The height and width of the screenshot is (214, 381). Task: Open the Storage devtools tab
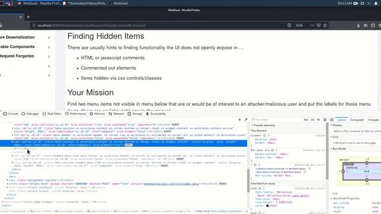[135, 114]
